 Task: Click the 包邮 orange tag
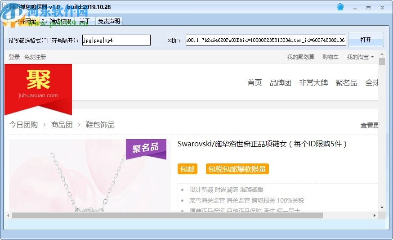(x=188, y=169)
